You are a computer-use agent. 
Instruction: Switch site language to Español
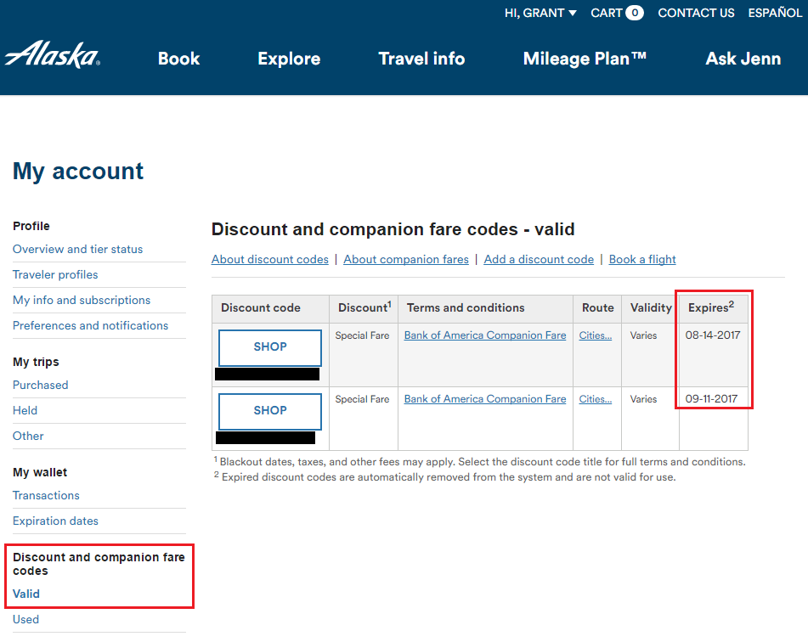tap(774, 13)
